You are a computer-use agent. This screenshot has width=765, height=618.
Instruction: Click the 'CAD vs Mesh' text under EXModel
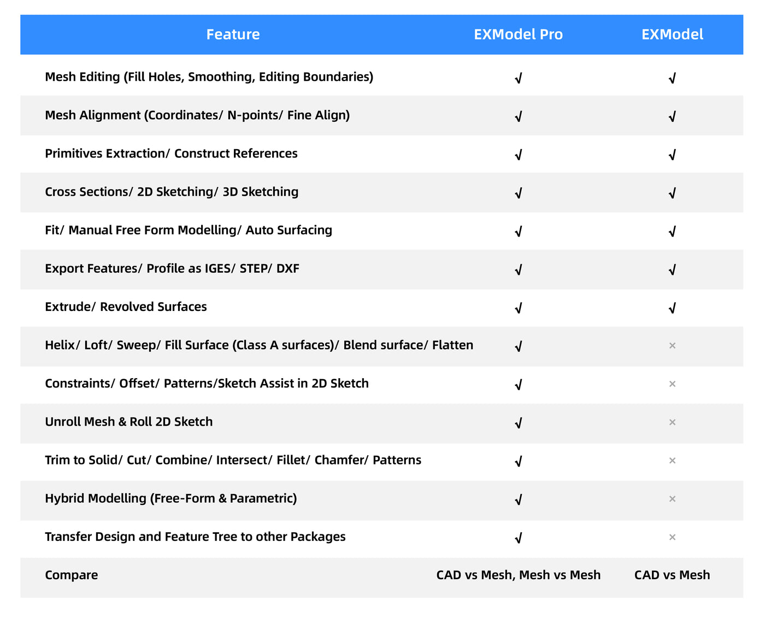[672, 575]
